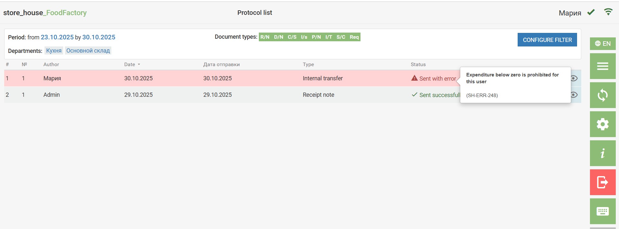This screenshot has width=619, height=229.
Task: Switch language with the EN button
Action: tap(602, 44)
